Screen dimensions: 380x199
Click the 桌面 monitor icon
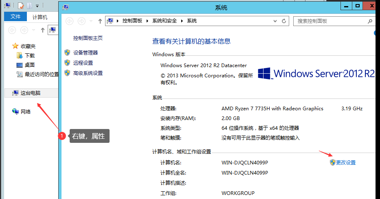pyautogui.click(x=20, y=65)
